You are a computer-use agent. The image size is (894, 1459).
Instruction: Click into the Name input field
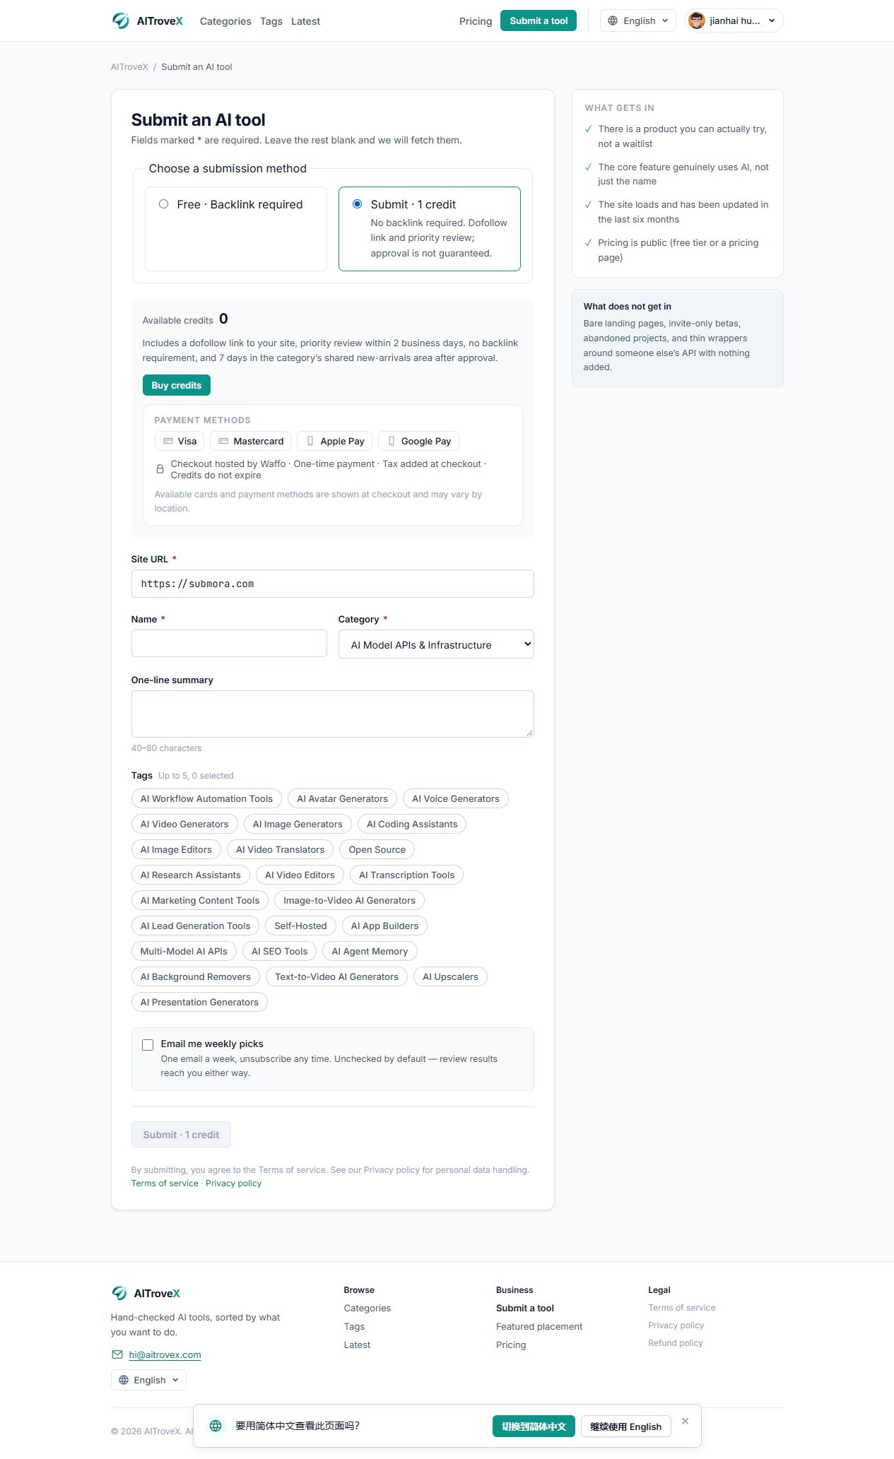(229, 644)
